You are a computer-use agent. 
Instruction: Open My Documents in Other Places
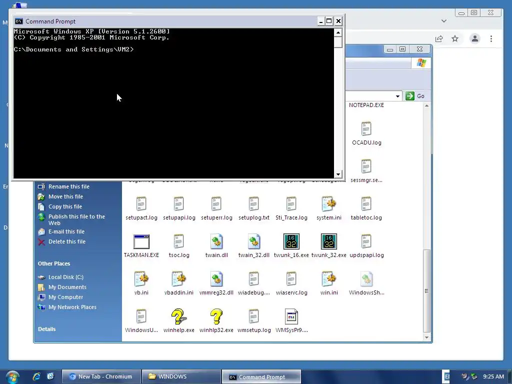click(x=67, y=287)
